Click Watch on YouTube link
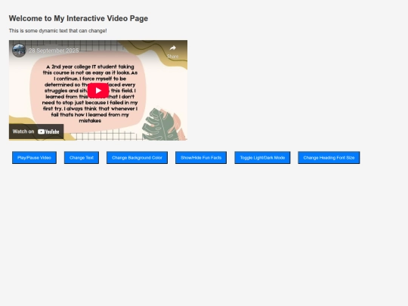Image resolution: width=408 pixels, height=306 pixels. coord(36,131)
